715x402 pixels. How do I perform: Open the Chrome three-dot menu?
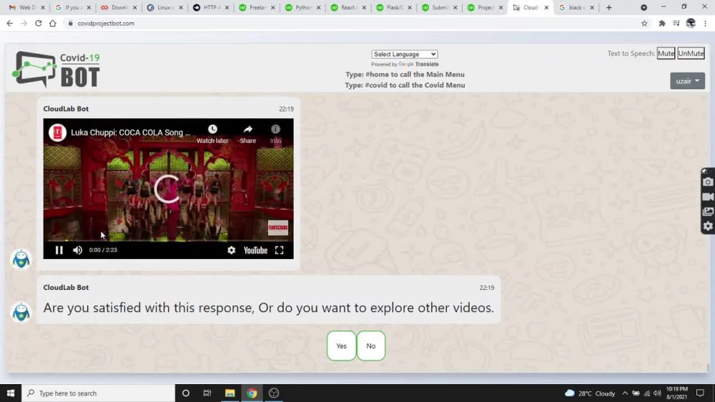click(x=706, y=24)
